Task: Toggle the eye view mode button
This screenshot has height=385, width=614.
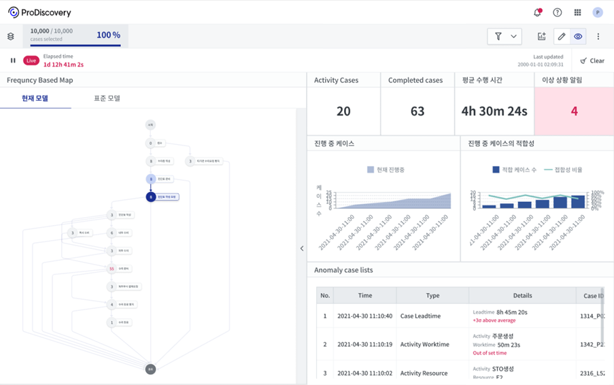Action: [578, 37]
